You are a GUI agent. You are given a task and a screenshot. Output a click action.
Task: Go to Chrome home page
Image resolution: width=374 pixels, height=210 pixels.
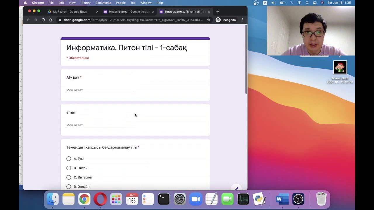tap(51, 20)
